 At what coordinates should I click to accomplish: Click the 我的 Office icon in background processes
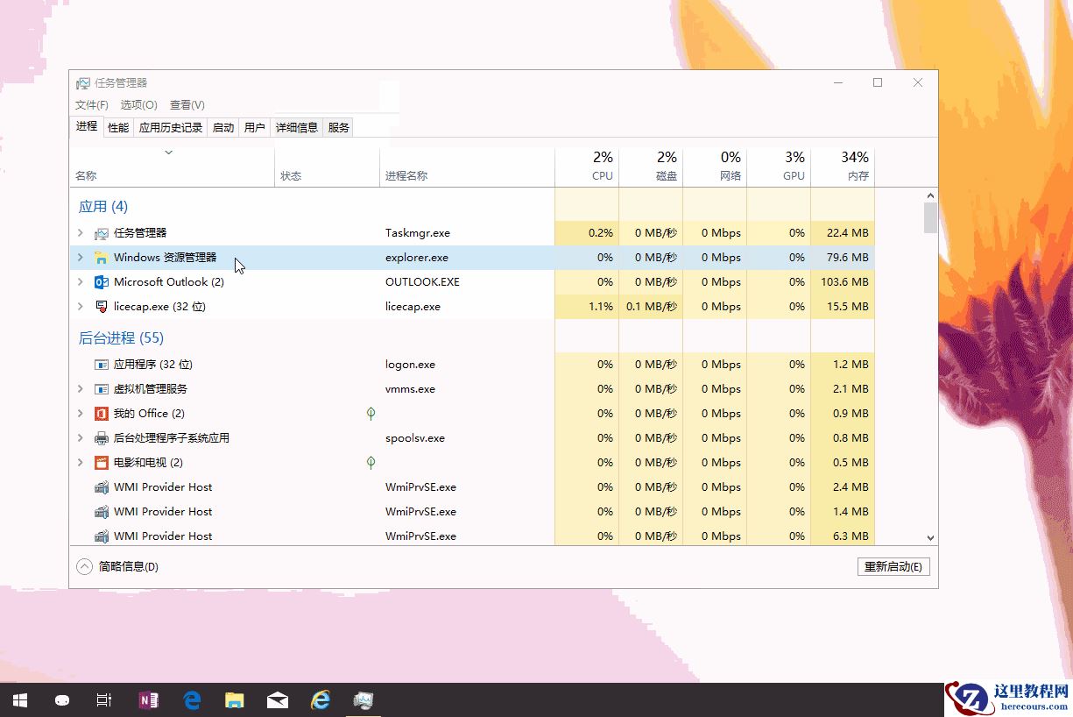pos(99,413)
